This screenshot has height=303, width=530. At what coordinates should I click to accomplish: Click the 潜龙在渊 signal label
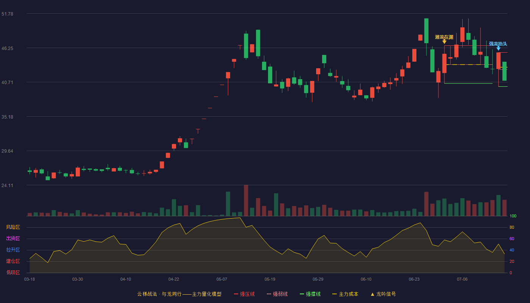click(x=444, y=37)
